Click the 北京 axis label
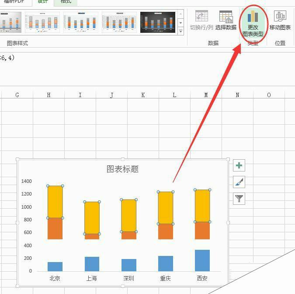 click(x=55, y=278)
